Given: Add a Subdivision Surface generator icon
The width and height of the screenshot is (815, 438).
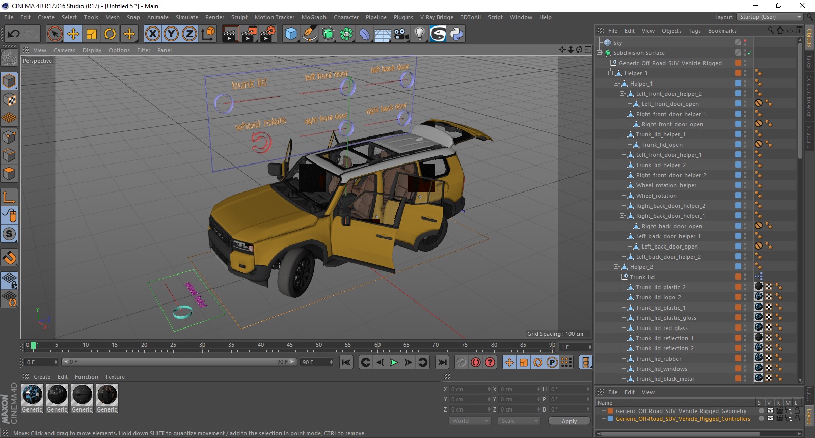Looking at the screenshot, I should pos(328,34).
